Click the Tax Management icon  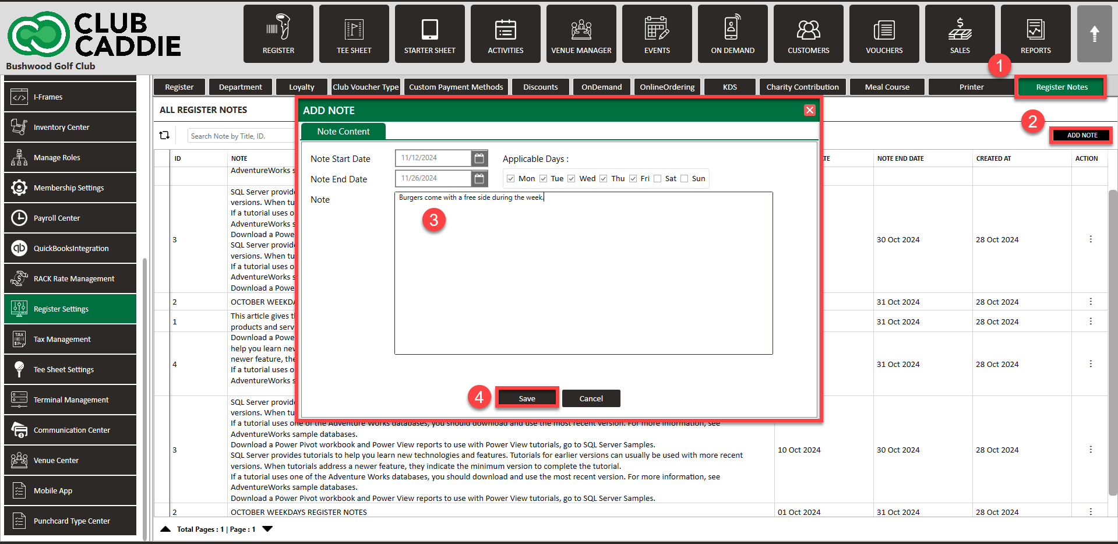[x=19, y=339]
